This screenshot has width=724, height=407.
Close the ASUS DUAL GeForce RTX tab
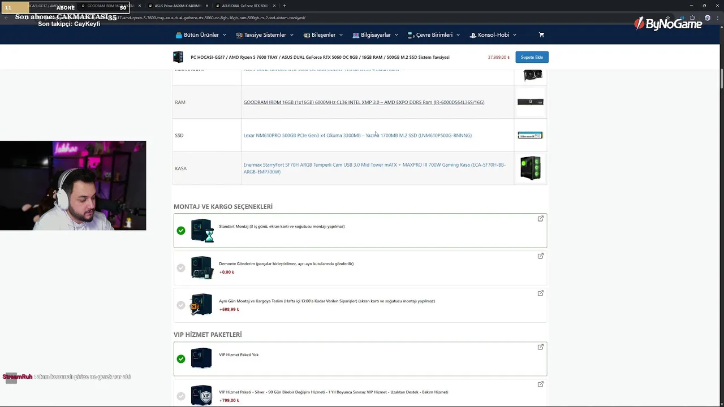tap(274, 6)
